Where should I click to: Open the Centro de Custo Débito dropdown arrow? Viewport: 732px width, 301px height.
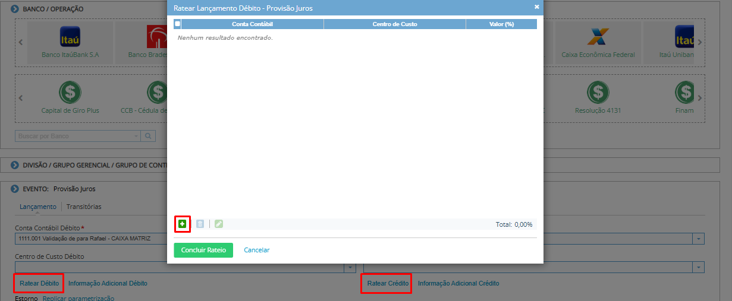pos(350,267)
